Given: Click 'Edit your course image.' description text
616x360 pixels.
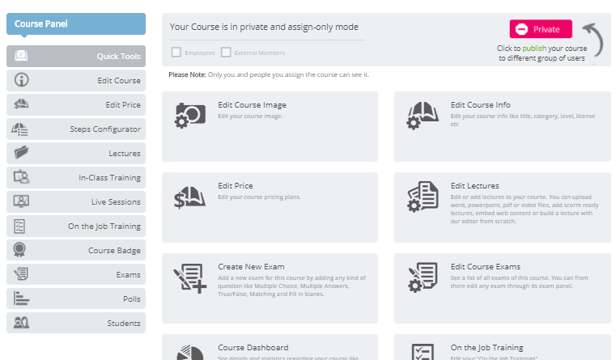Looking at the screenshot, I should (250, 116).
